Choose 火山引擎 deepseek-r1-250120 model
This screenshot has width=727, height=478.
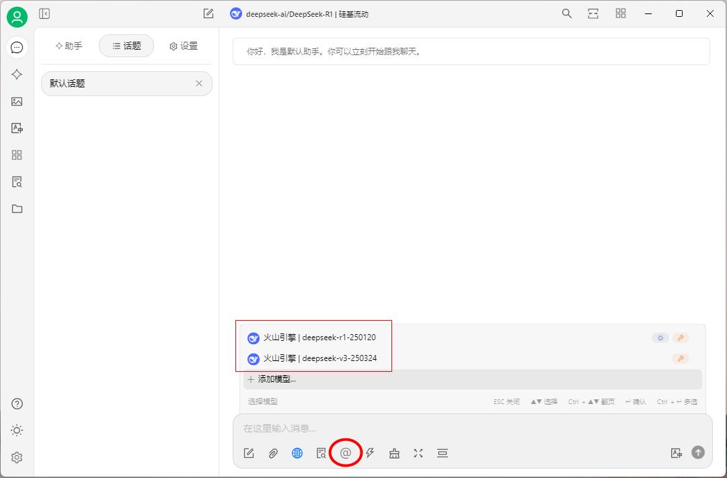point(473,337)
